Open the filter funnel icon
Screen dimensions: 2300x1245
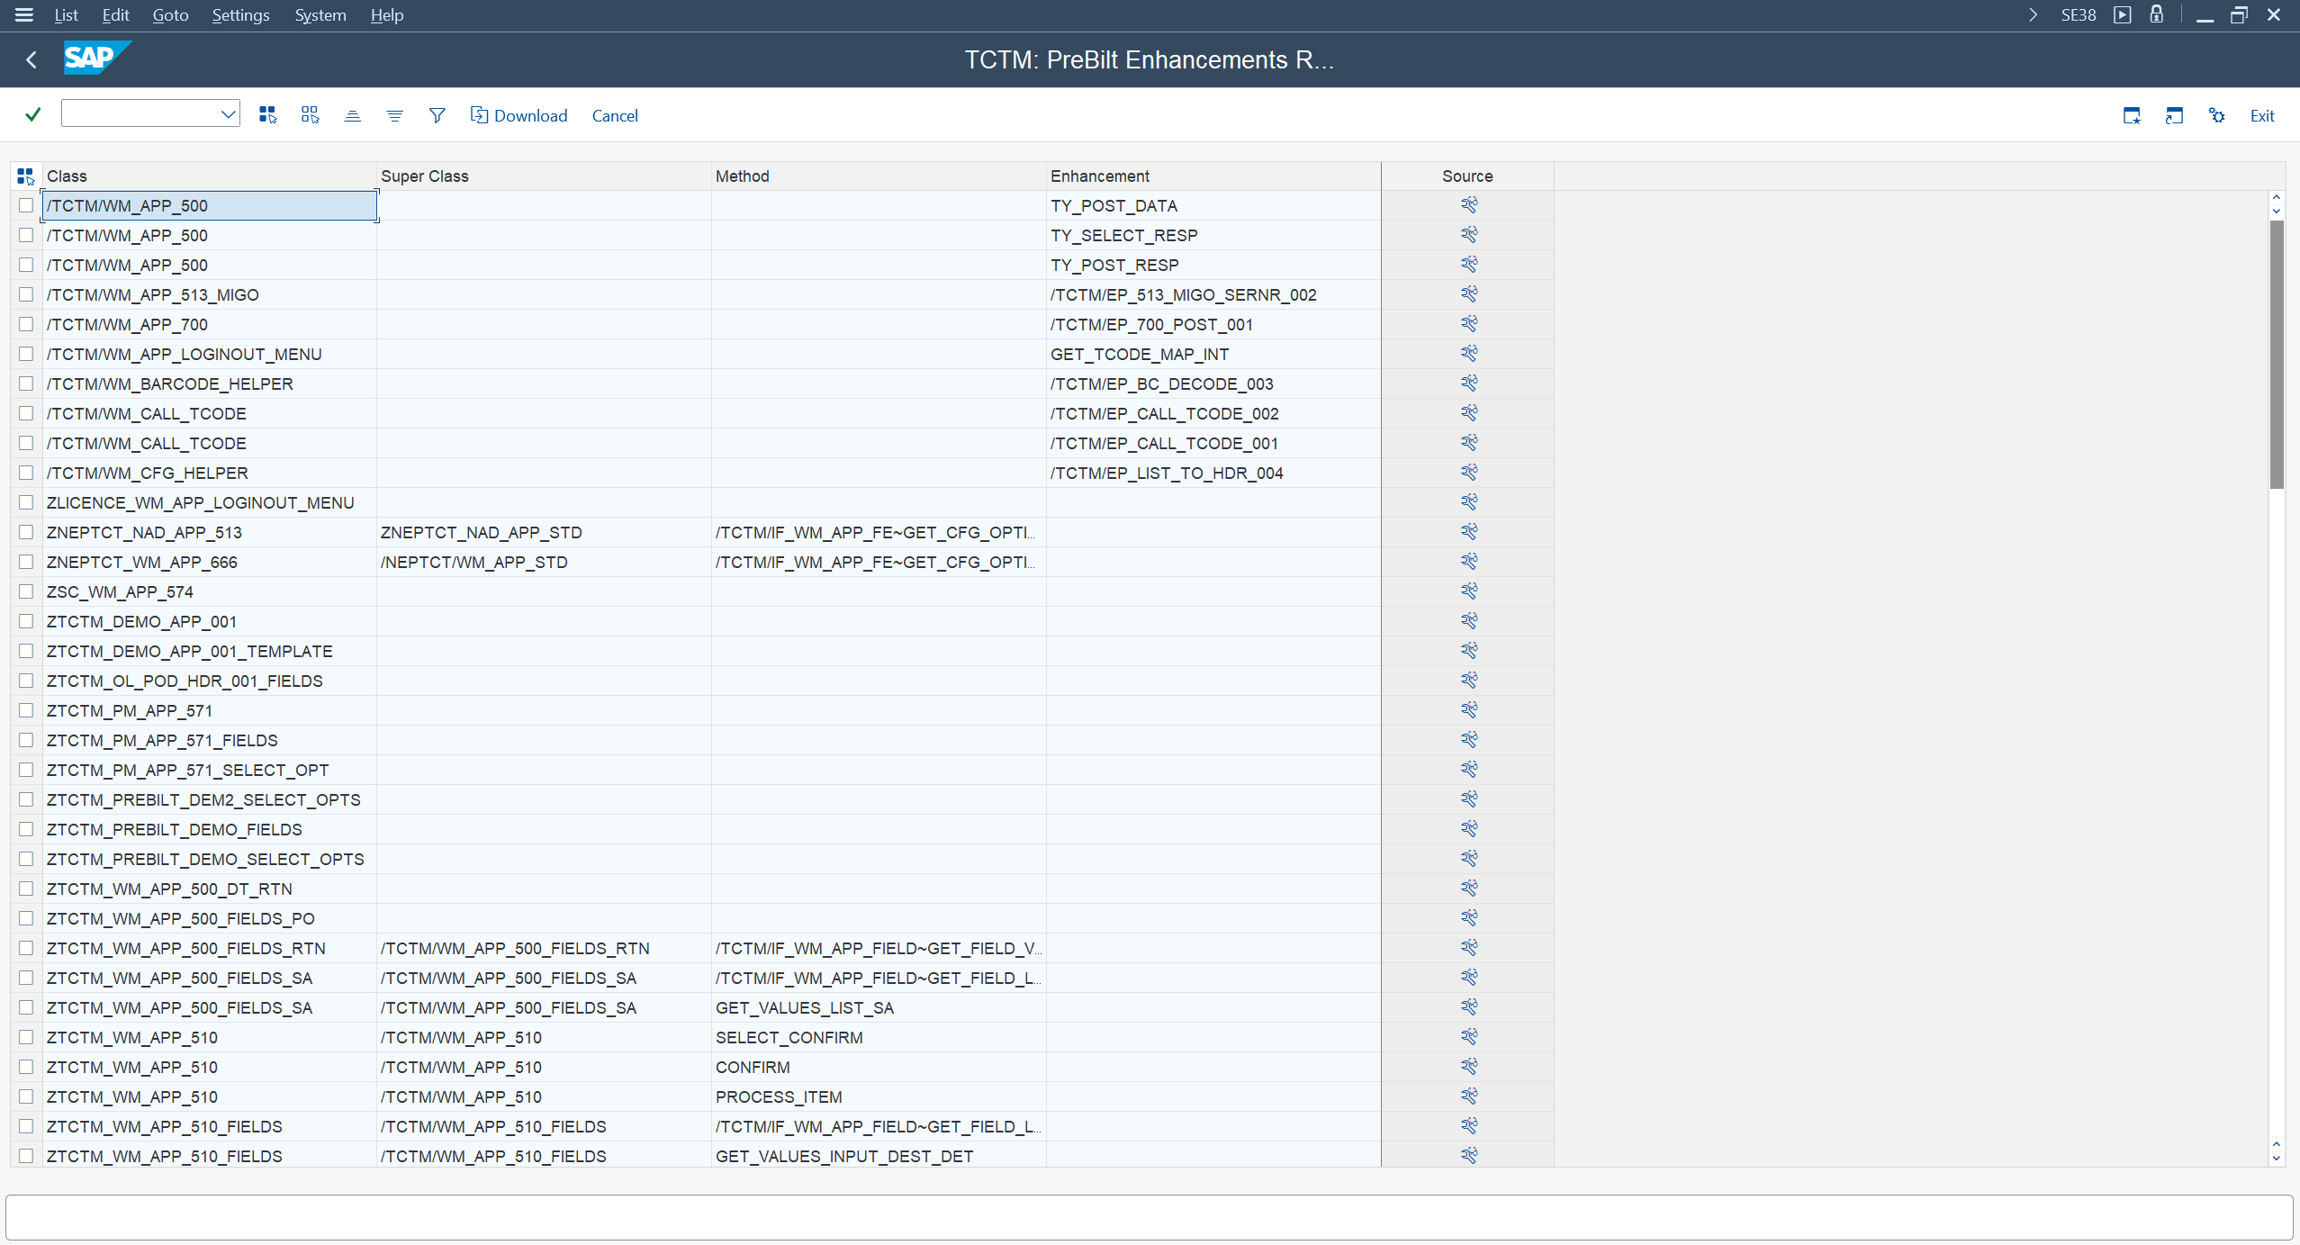(x=437, y=115)
